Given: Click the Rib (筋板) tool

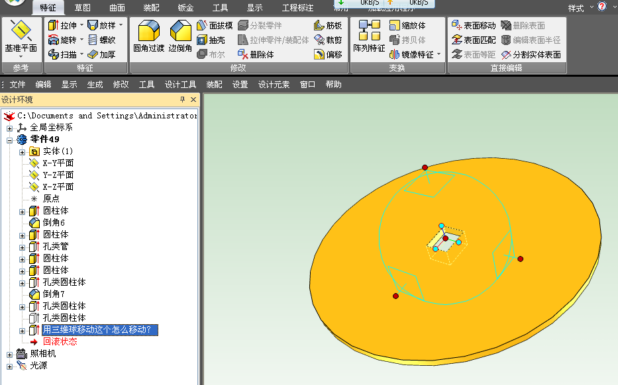Looking at the screenshot, I should pyautogui.click(x=319, y=26).
